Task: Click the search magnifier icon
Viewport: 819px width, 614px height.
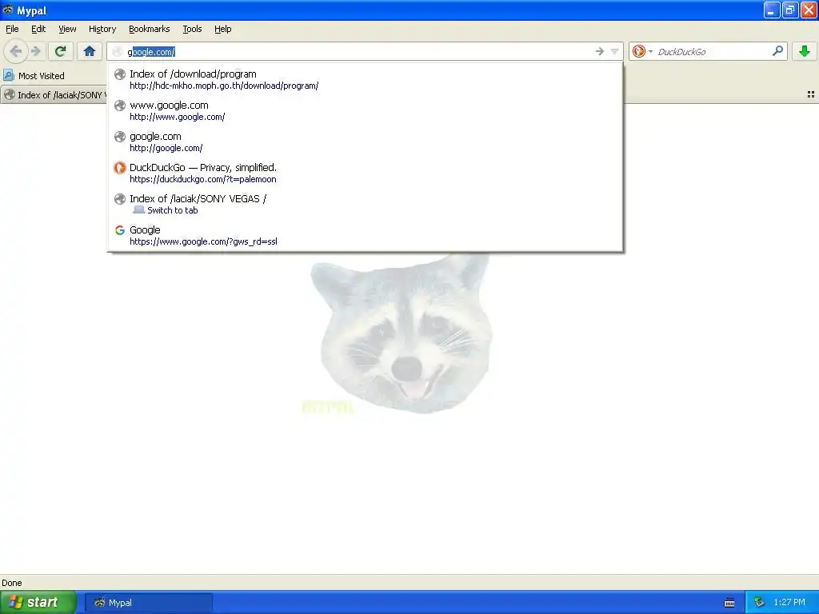Action: pyautogui.click(x=777, y=51)
